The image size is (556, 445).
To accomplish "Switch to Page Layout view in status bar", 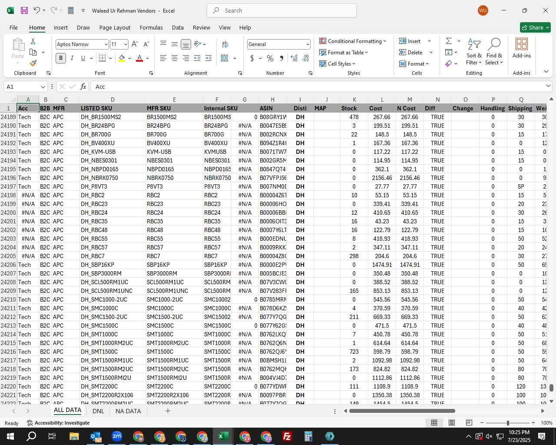I will [452, 423].
